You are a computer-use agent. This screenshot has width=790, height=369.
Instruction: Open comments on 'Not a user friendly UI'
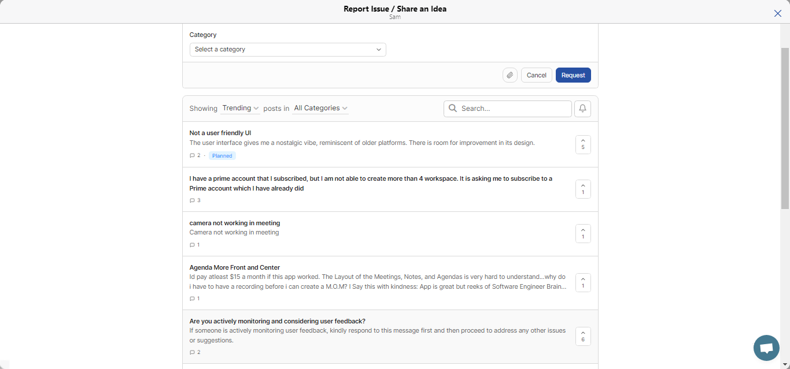(x=195, y=156)
